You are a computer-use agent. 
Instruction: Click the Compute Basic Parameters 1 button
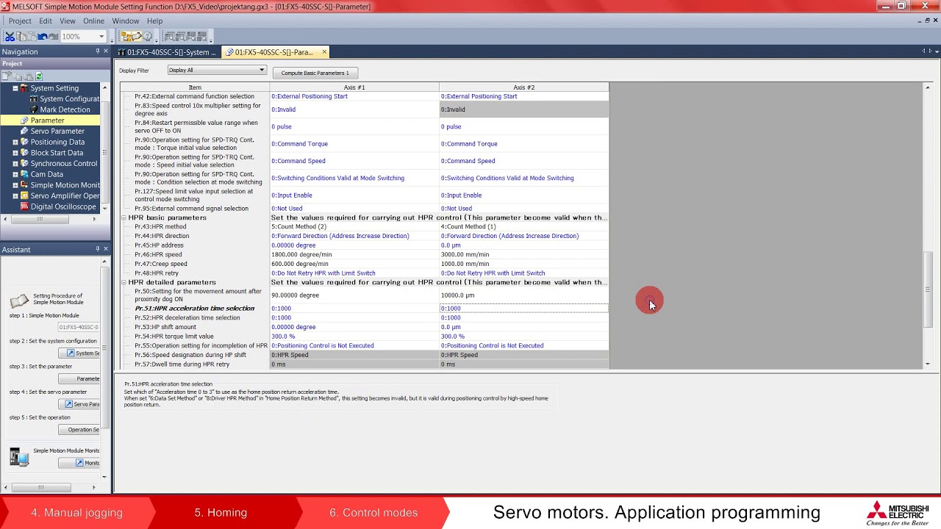click(315, 73)
